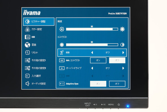
Task: Select the Language globe icon
Action: [x=27, y=45]
